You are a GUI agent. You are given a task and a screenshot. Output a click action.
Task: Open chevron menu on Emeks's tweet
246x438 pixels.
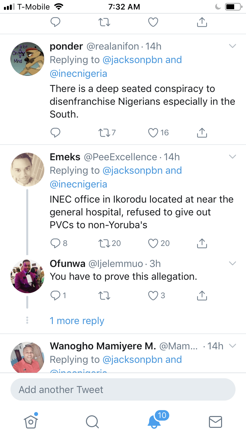(232, 157)
